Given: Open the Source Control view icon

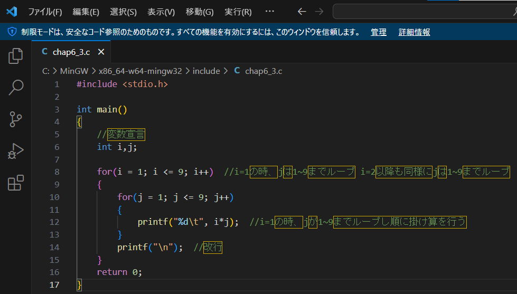Looking at the screenshot, I should coord(15,119).
